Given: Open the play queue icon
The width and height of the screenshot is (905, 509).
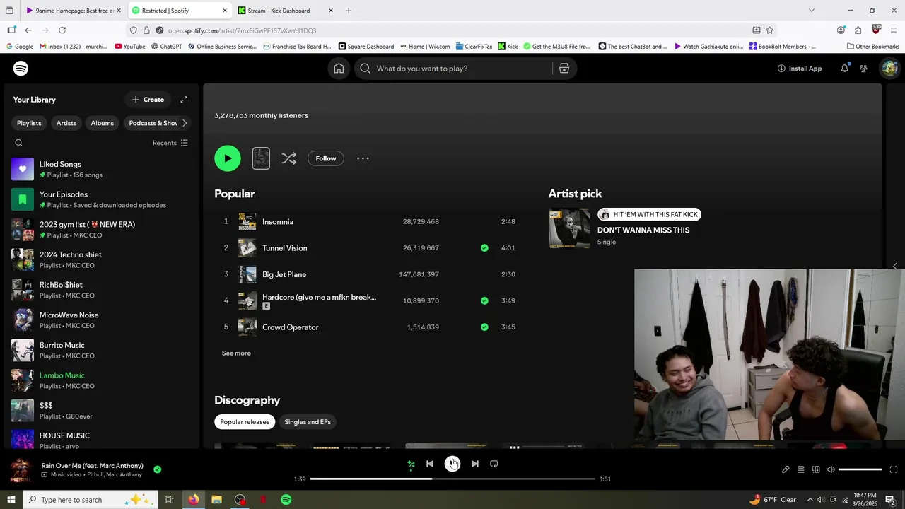Looking at the screenshot, I should point(800,469).
